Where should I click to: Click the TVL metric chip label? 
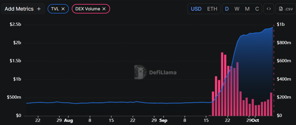55,9
